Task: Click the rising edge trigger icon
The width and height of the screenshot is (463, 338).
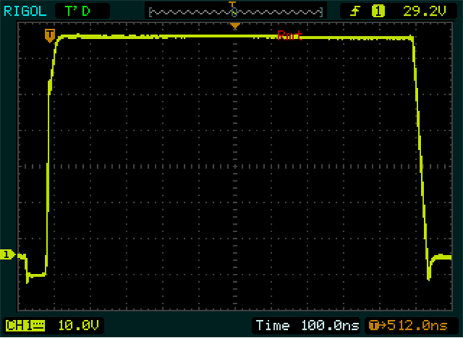Action: (355, 12)
